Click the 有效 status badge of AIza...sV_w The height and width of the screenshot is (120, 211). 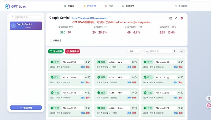coord(101,62)
